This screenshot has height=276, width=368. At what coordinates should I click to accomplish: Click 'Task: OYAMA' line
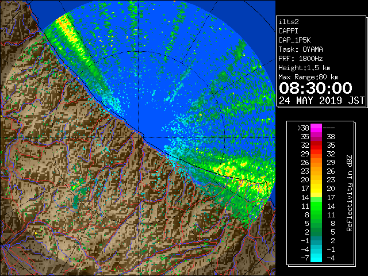(301, 49)
